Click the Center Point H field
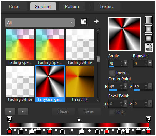Viewport: 156px width, 136px height. 114,87
